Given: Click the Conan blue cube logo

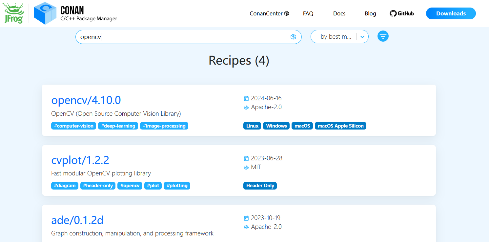Looking at the screenshot, I should [45, 13].
